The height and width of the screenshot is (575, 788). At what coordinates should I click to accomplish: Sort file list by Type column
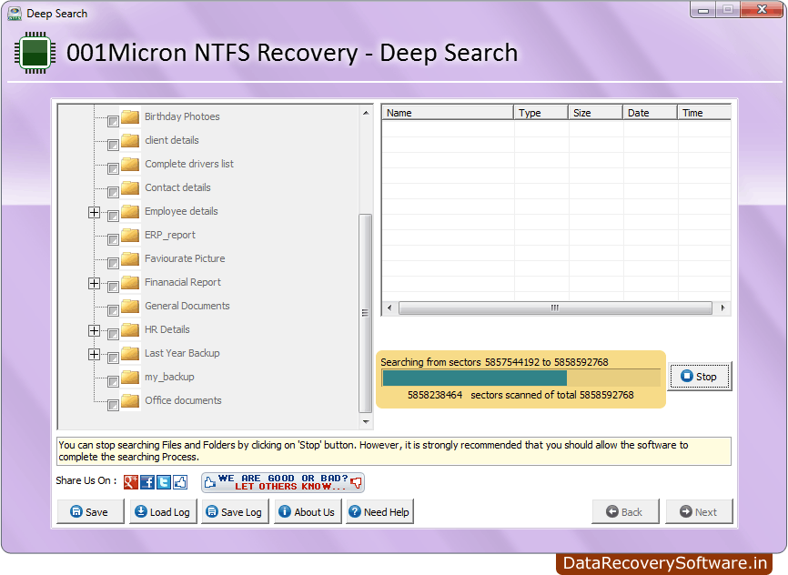(x=540, y=113)
